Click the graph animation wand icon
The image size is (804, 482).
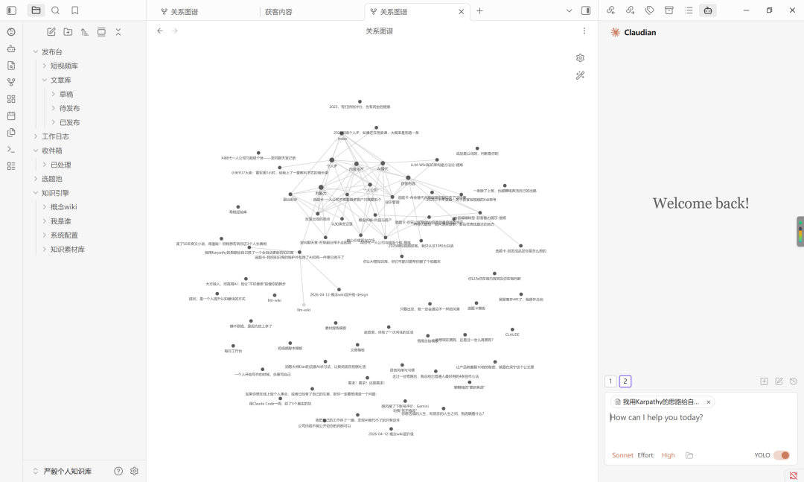[581, 75]
